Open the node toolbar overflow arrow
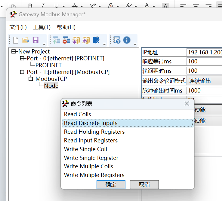 click(104, 44)
